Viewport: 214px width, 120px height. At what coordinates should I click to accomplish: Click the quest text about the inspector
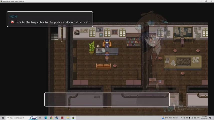[53, 22]
